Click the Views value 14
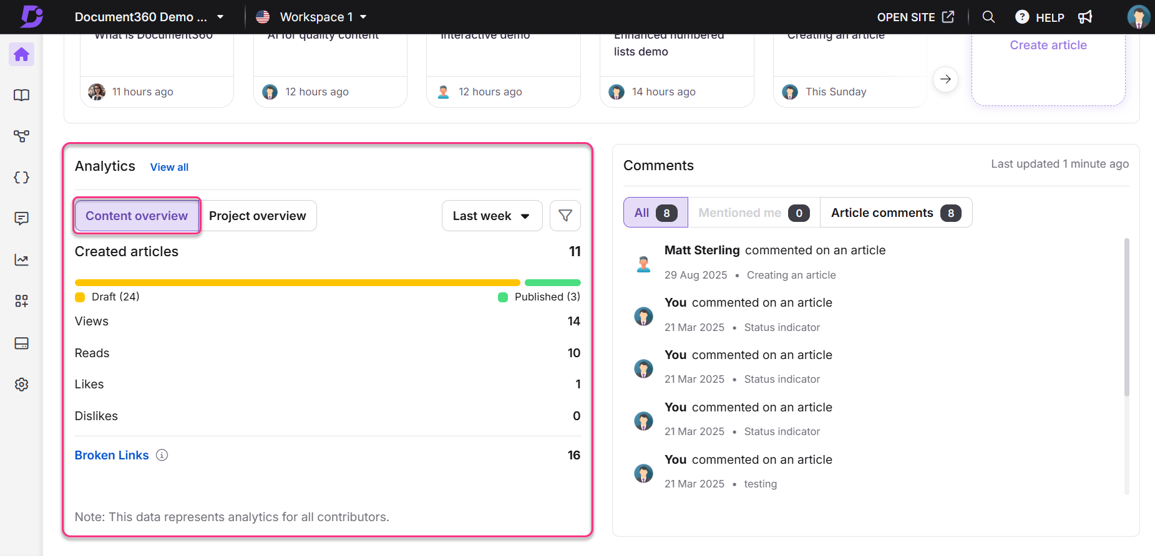This screenshot has width=1155, height=556. tap(574, 321)
